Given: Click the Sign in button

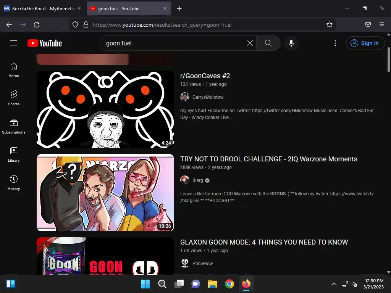Looking at the screenshot, I should [x=365, y=43].
